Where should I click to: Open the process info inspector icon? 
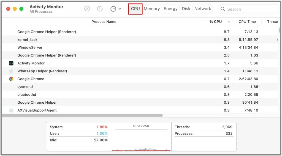(100, 8)
